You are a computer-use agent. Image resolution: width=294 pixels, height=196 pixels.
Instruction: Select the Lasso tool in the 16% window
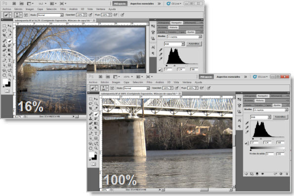(4, 30)
